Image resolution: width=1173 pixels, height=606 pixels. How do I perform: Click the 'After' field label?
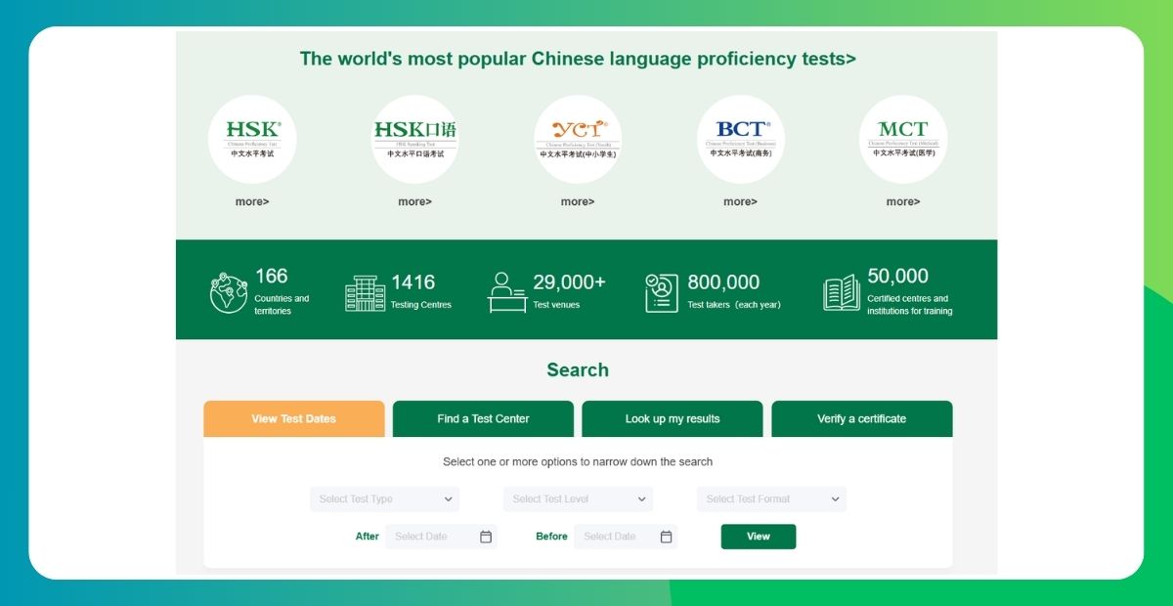click(x=368, y=537)
